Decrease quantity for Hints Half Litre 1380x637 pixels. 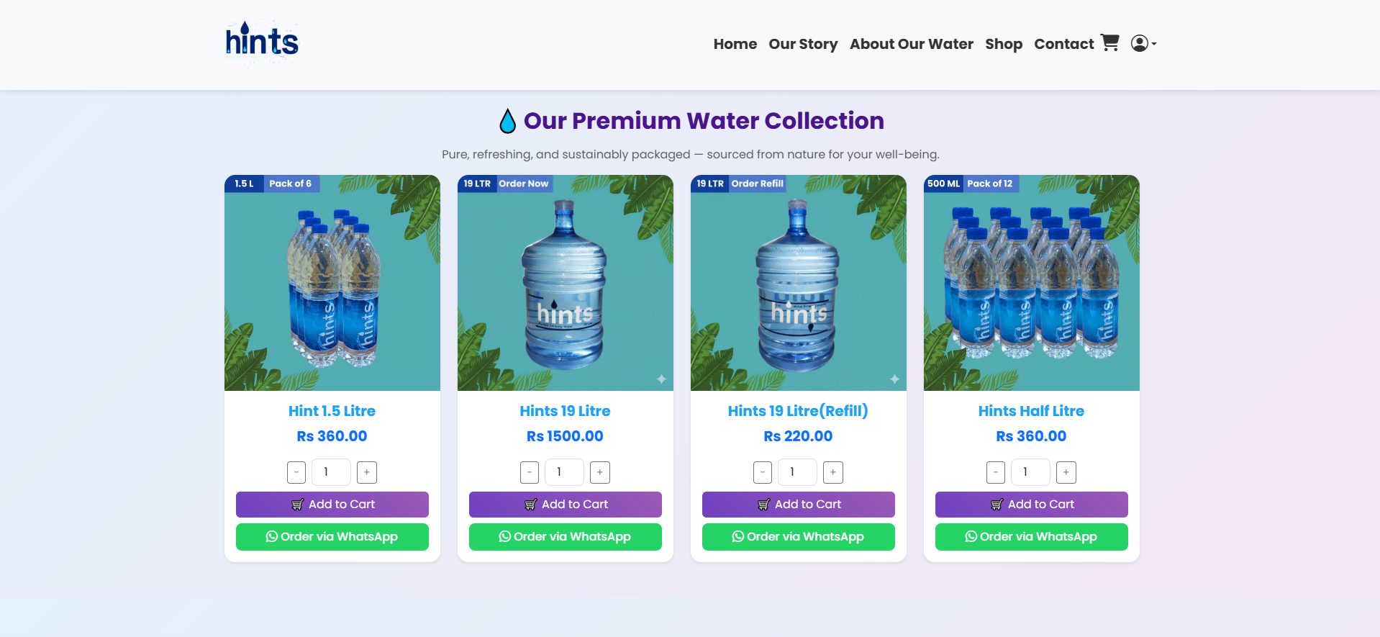(996, 472)
